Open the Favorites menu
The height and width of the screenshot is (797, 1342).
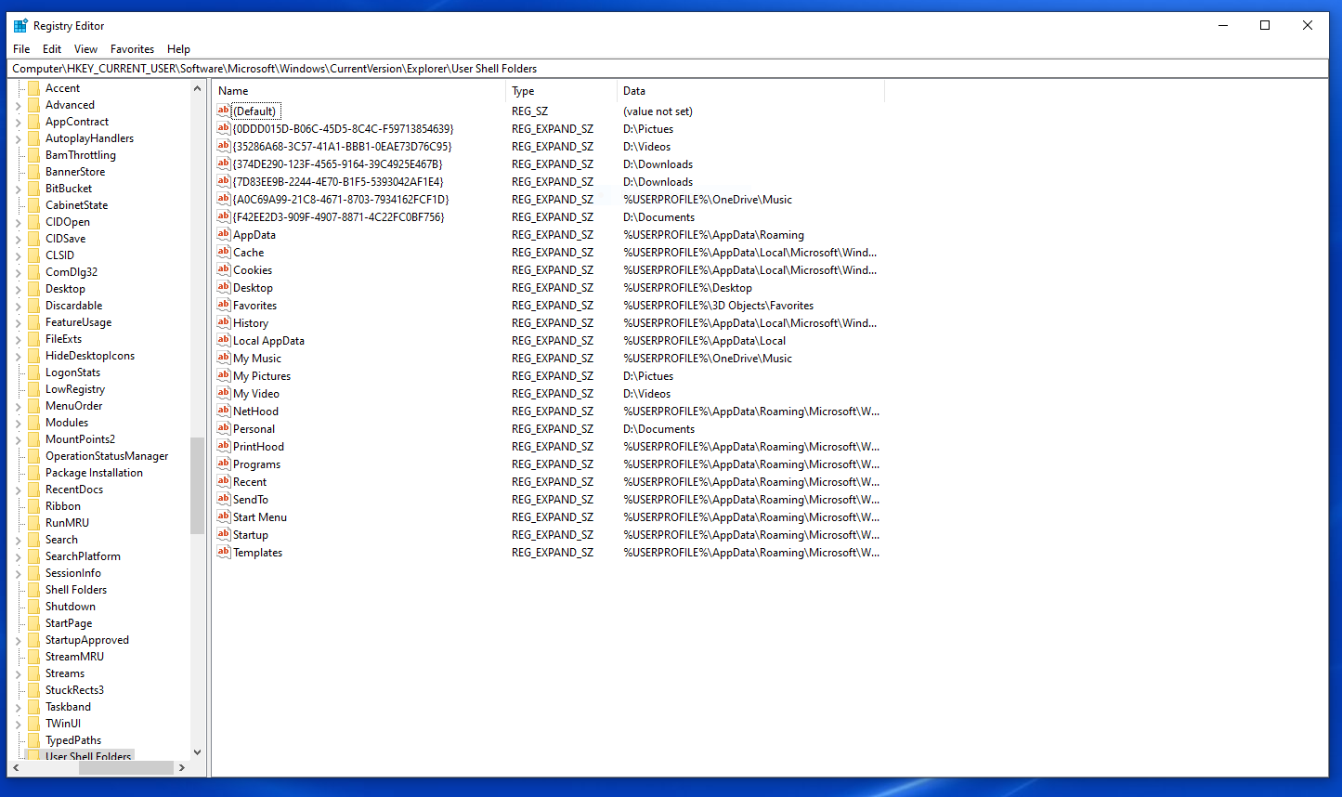(132, 49)
